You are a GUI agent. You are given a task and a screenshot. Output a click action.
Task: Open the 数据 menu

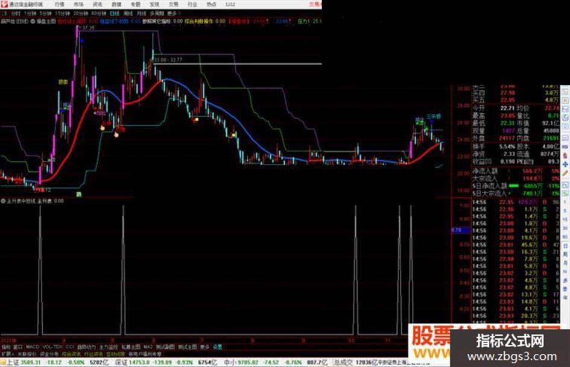coord(116,4)
